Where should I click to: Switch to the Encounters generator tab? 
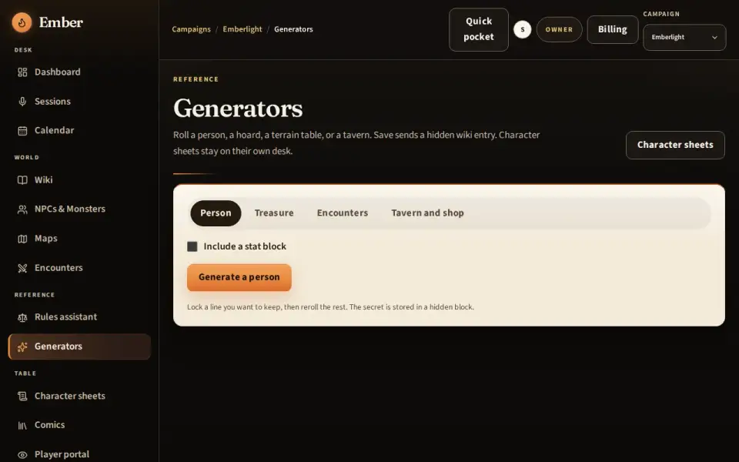pos(342,213)
